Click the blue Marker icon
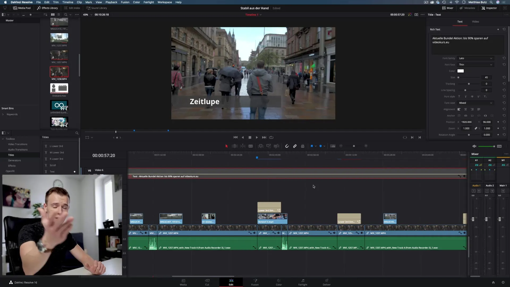 320,146
